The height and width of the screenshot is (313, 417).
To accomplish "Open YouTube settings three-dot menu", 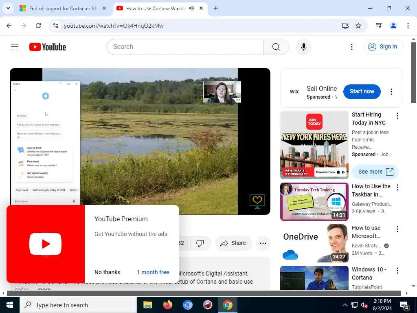I will click(x=351, y=47).
